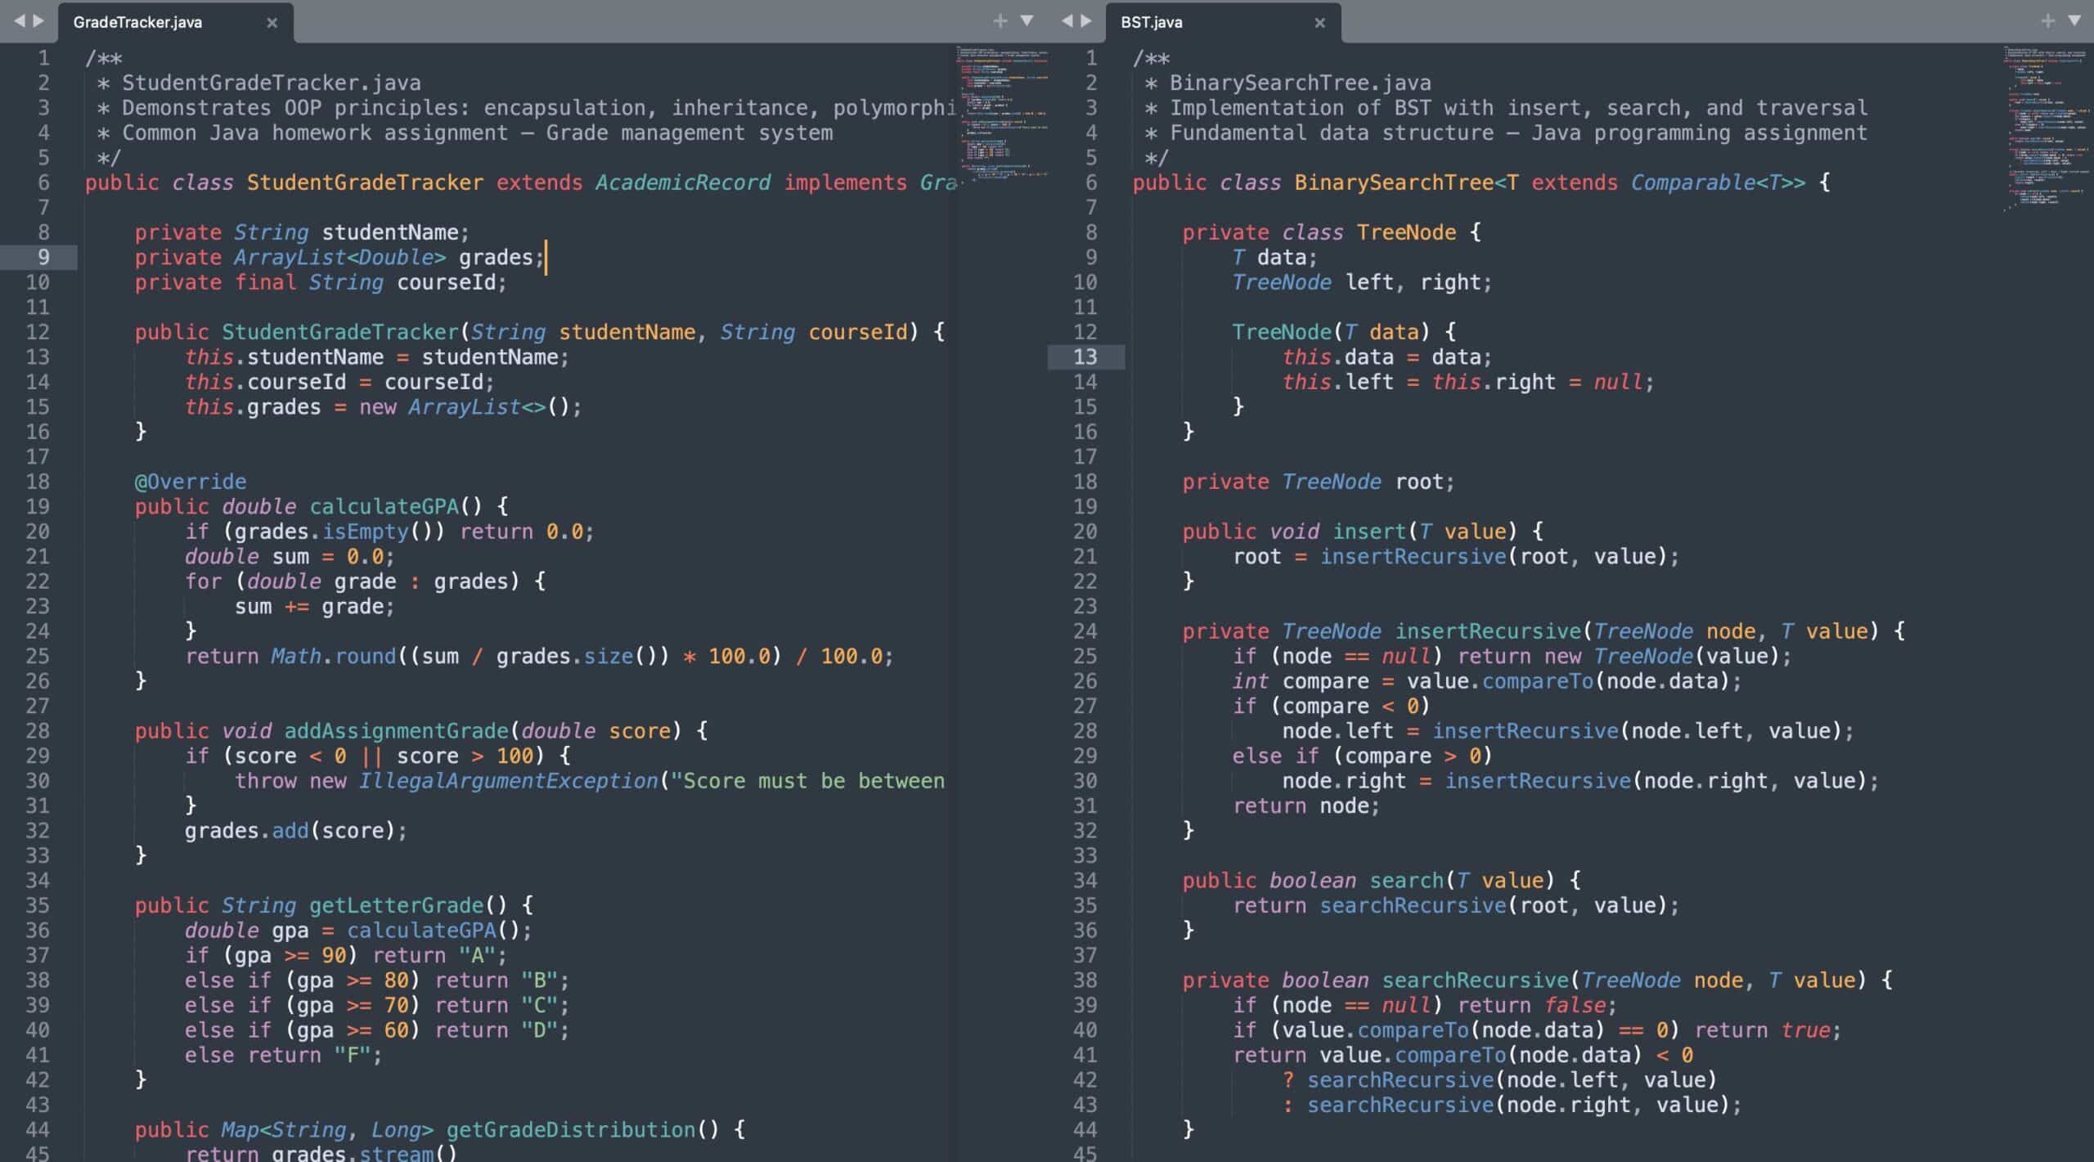
Task: Add new tab in right pane
Action: [2047, 21]
